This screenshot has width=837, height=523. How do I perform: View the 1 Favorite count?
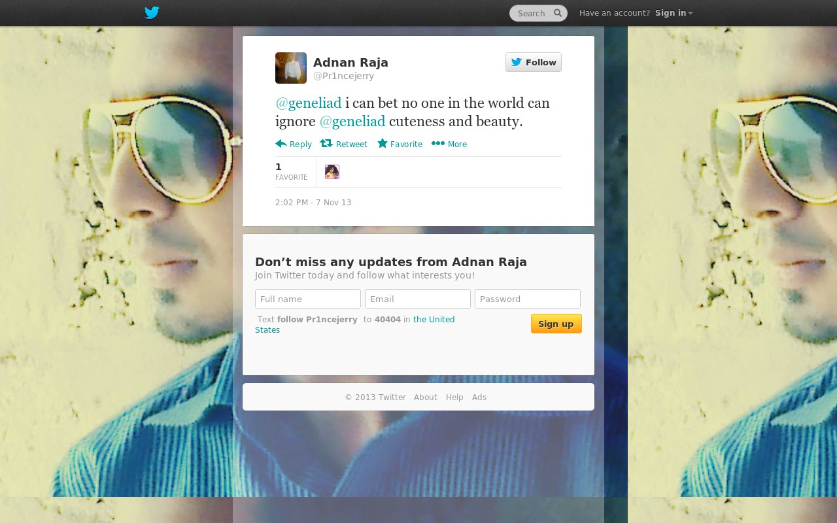pos(292,172)
